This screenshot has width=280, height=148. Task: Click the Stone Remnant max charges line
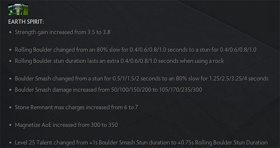pyautogui.click(x=76, y=108)
